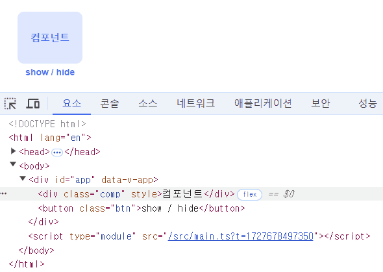Toggle the flex badge on comp div
This screenshot has height=272, width=383.
click(x=249, y=194)
